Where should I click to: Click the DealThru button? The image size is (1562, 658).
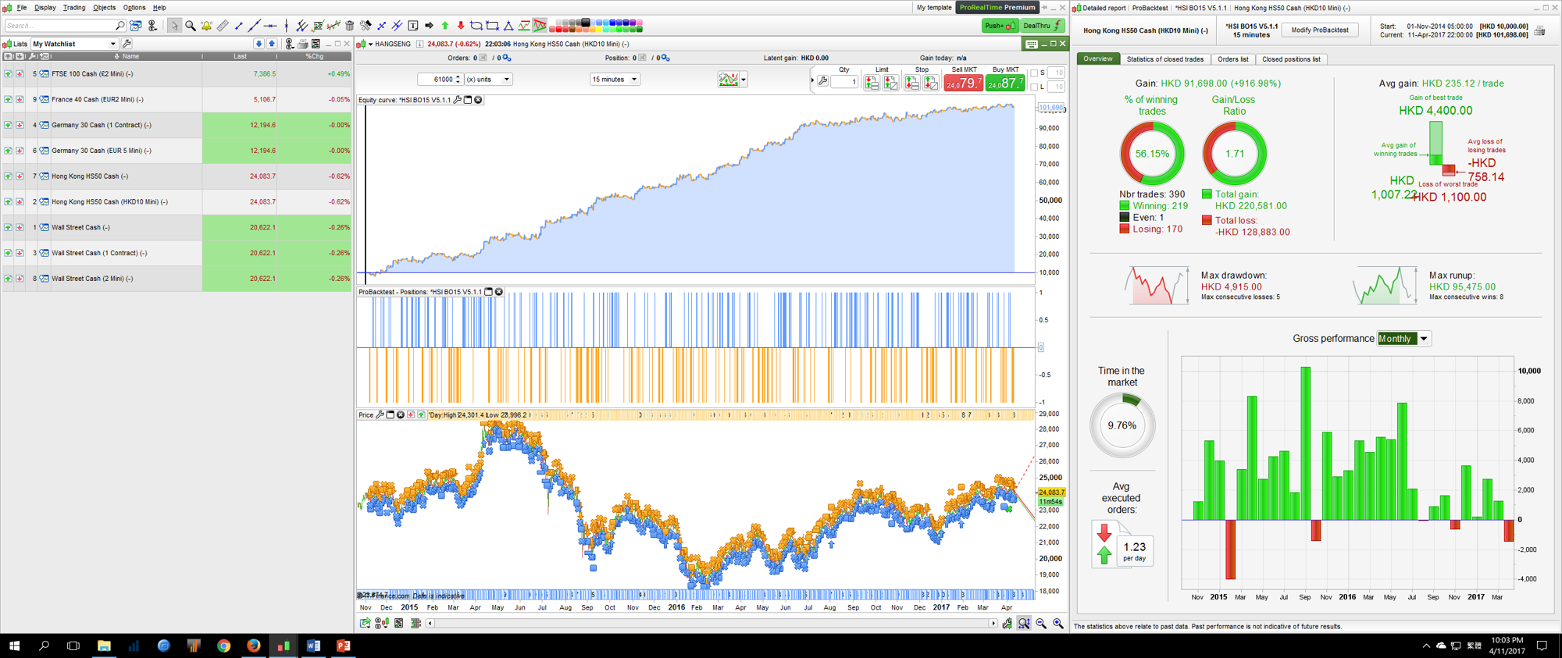tap(1043, 26)
